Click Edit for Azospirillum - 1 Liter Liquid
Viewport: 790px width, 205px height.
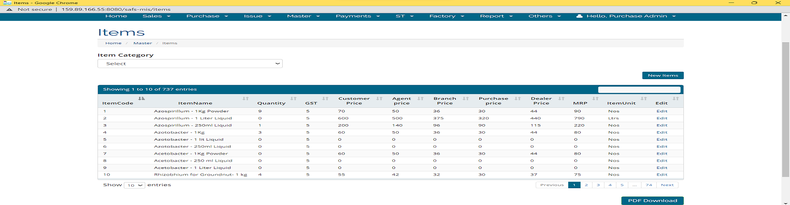pyautogui.click(x=662, y=118)
